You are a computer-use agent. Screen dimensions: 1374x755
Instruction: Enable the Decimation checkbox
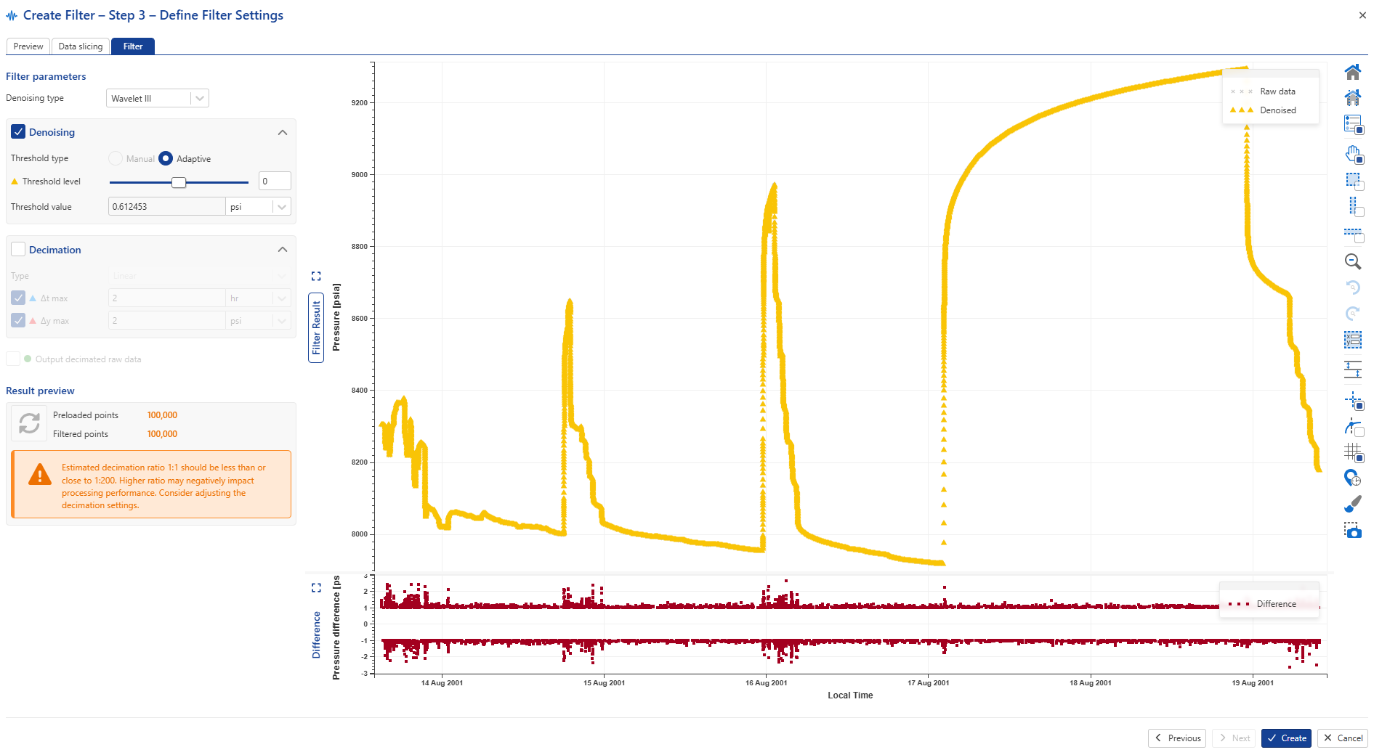click(18, 250)
